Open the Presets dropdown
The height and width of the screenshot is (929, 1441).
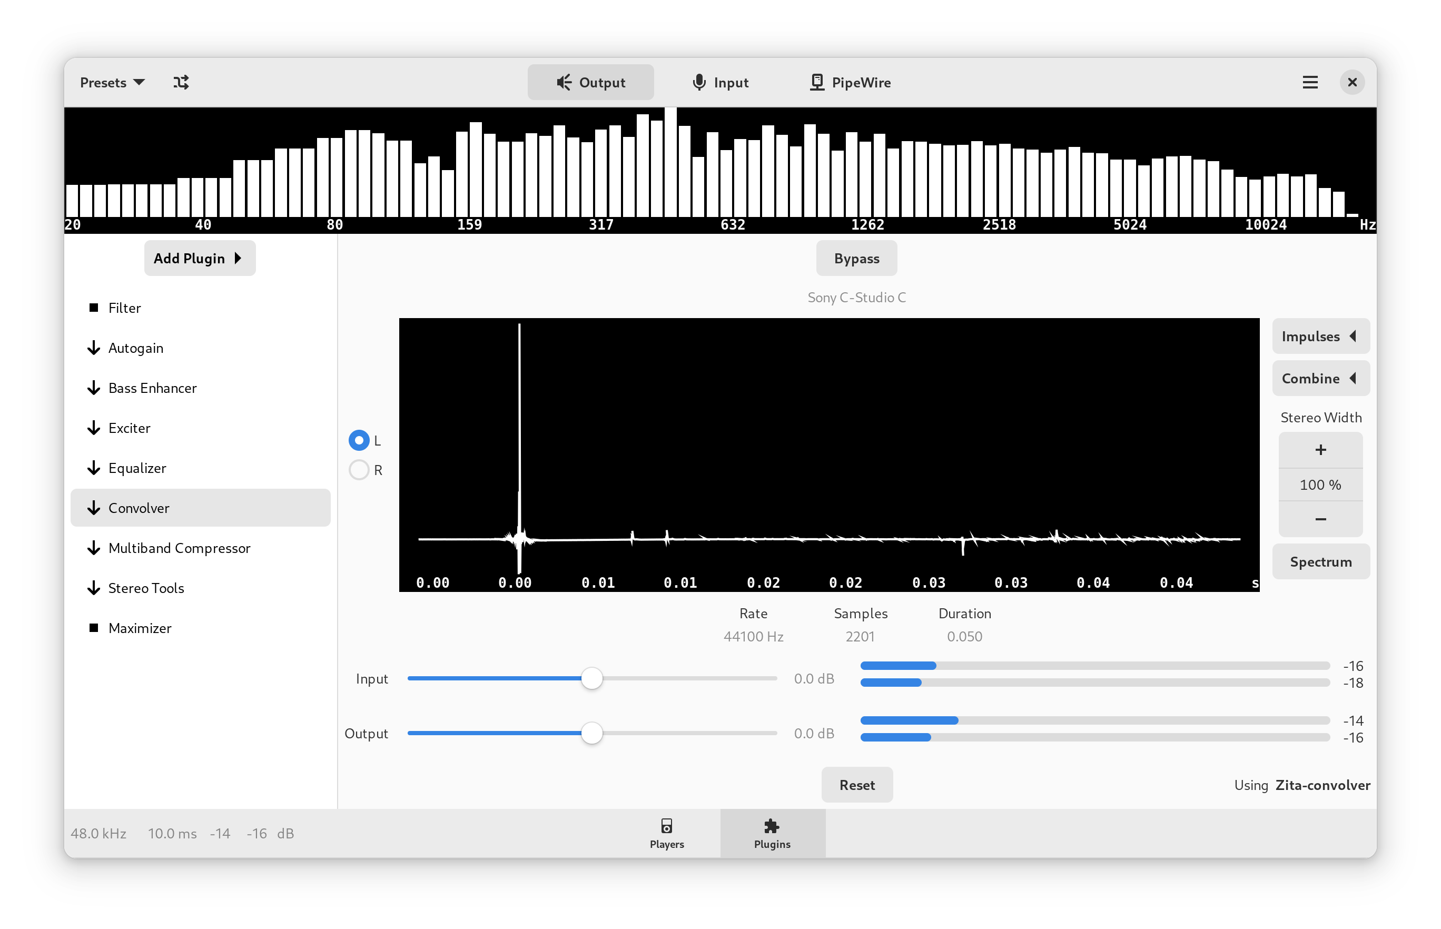112,82
